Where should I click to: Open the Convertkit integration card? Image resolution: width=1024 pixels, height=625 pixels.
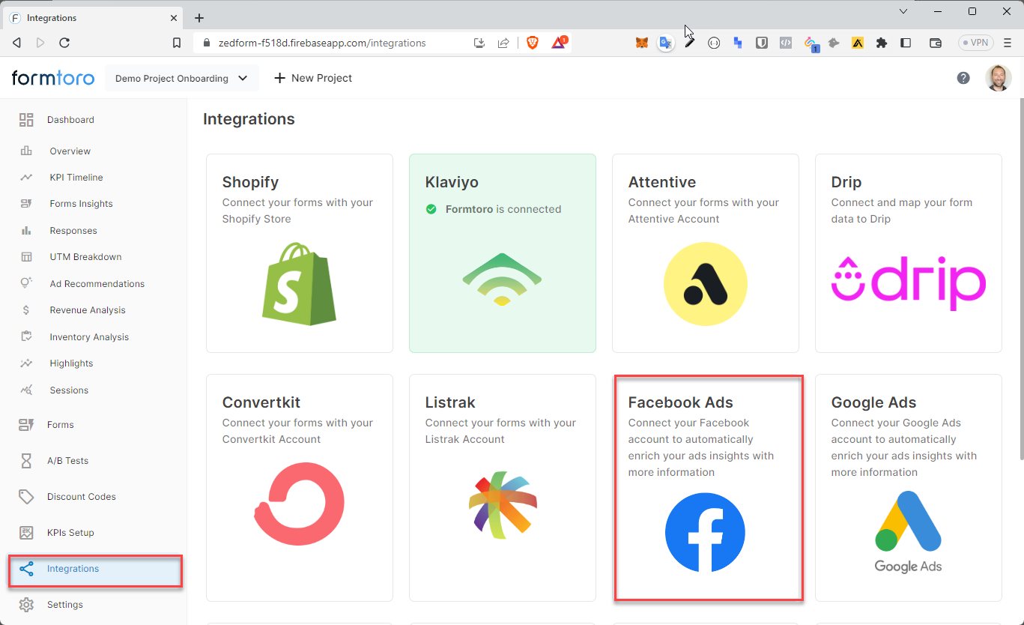point(300,488)
